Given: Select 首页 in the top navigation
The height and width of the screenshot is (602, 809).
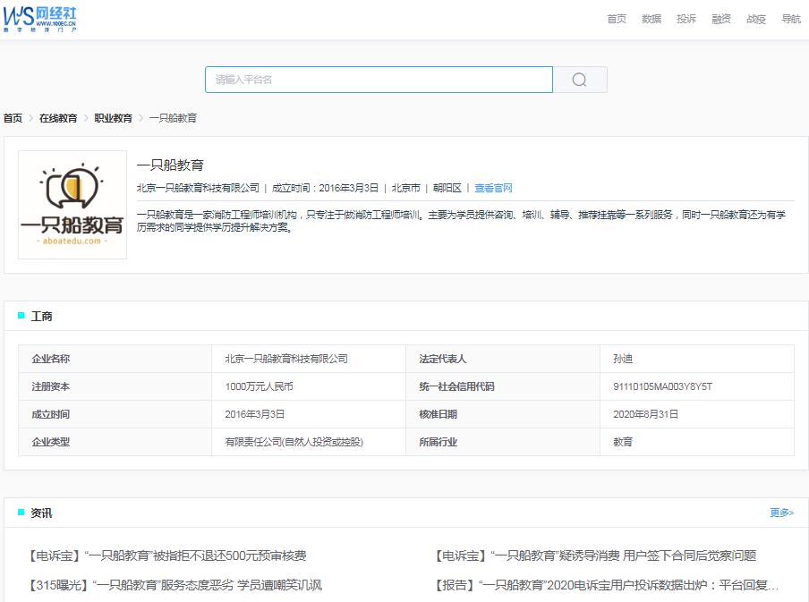Looking at the screenshot, I should click(615, 18).
